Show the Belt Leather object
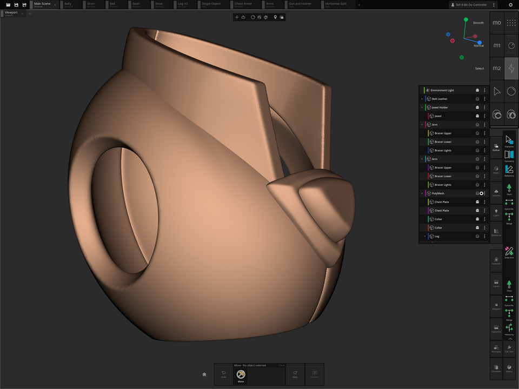The image size is (519, 389). (x=477, y=99)
